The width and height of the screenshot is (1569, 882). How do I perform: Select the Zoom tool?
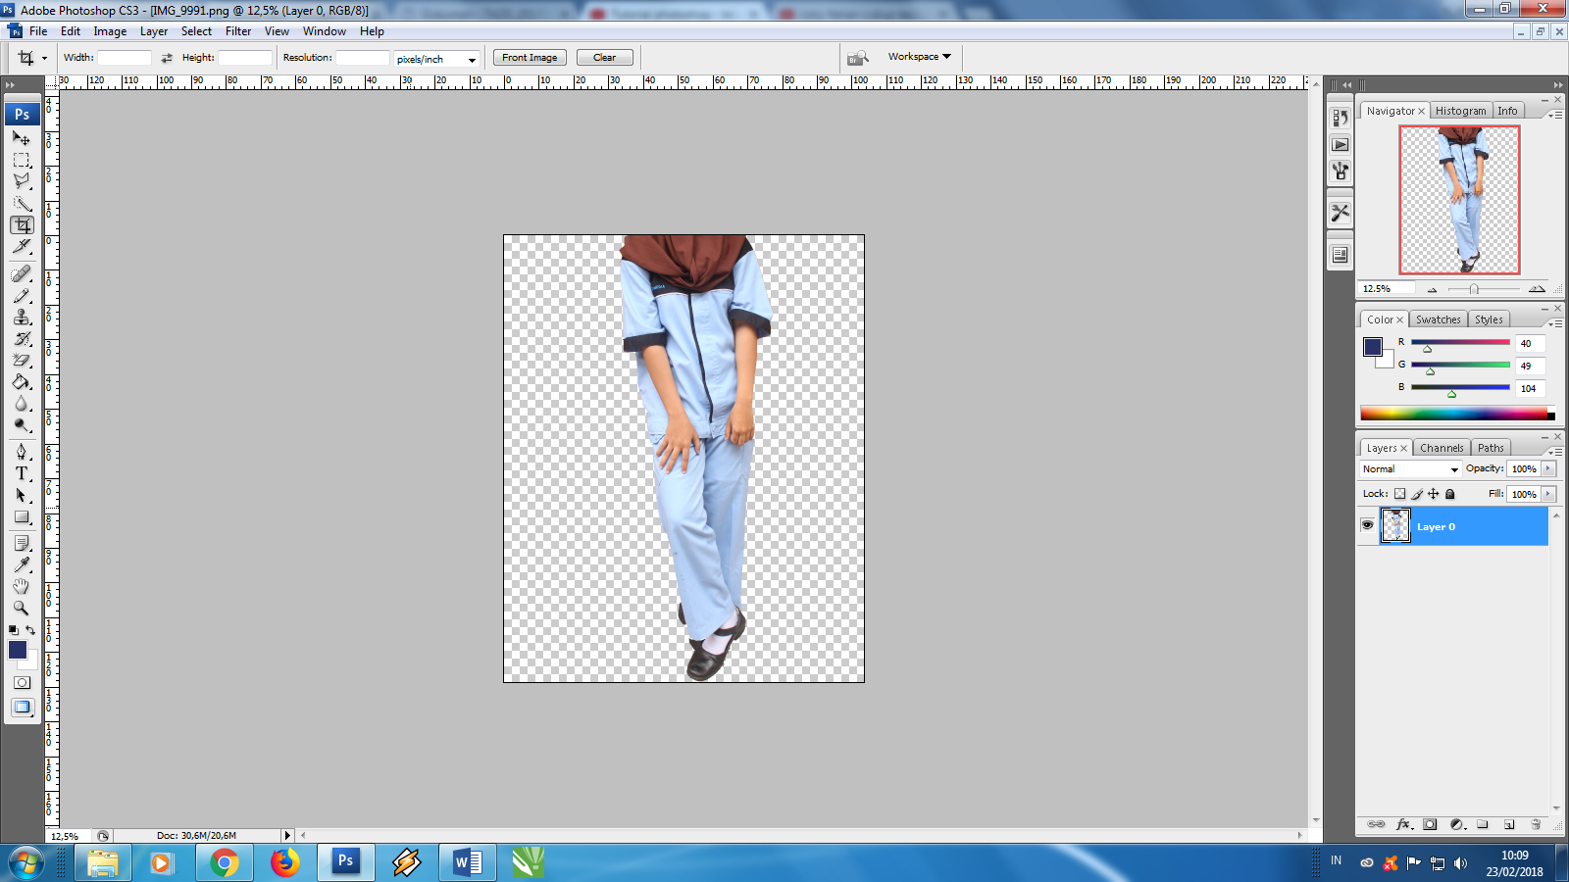click(22, 609)
